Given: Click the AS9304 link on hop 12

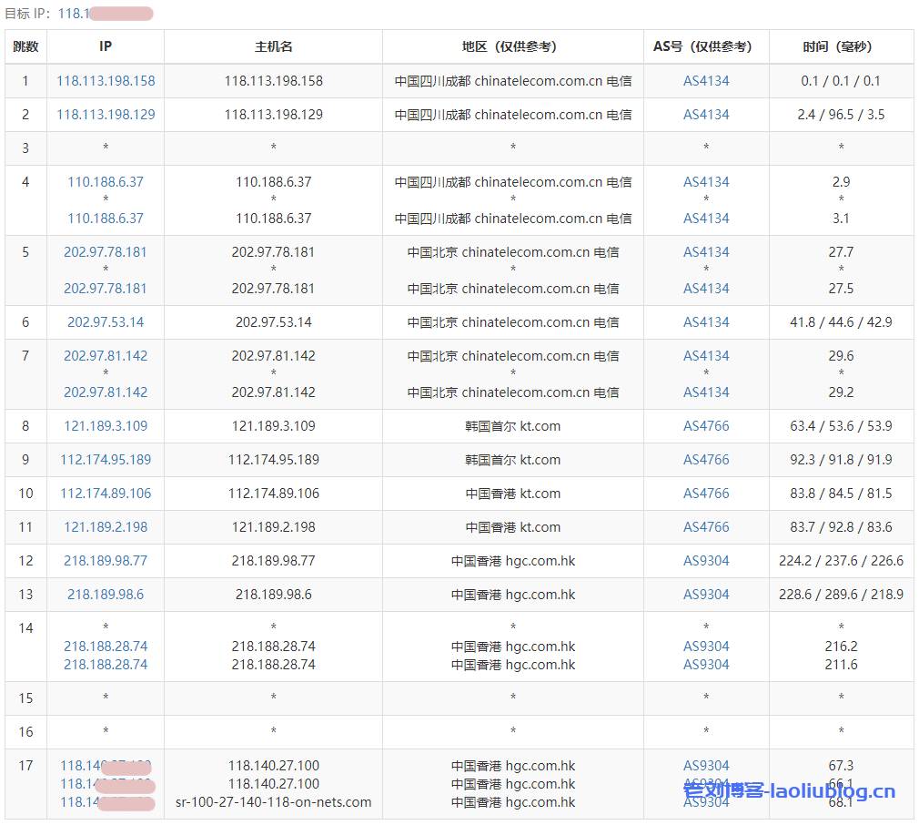Looking at the screenshot, I should pos(706,560).
